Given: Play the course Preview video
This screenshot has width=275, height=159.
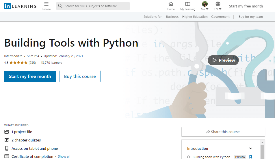Looking at the screenshot, I should [x=223, y=60].
